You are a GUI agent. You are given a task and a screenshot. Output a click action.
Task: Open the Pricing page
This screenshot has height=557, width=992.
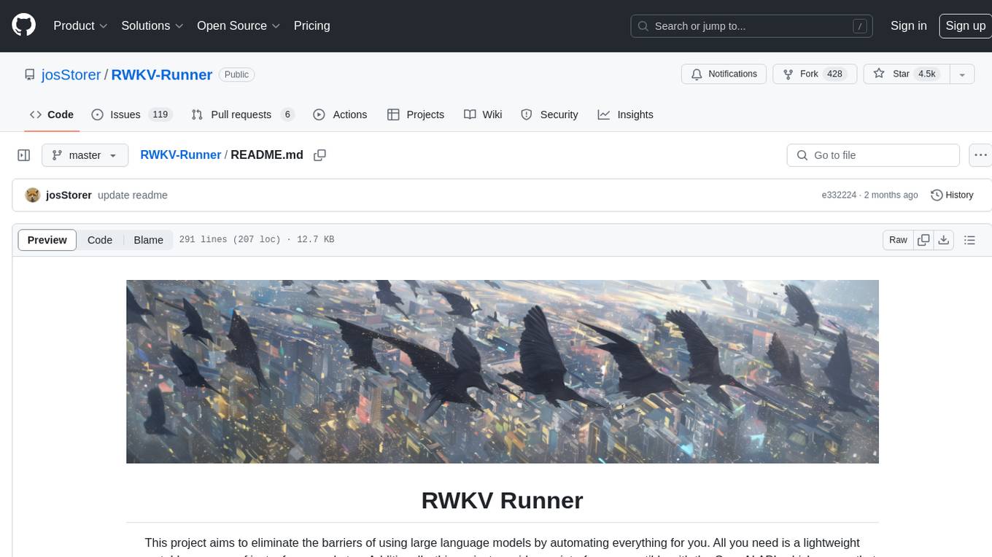[x=311, y=26]
